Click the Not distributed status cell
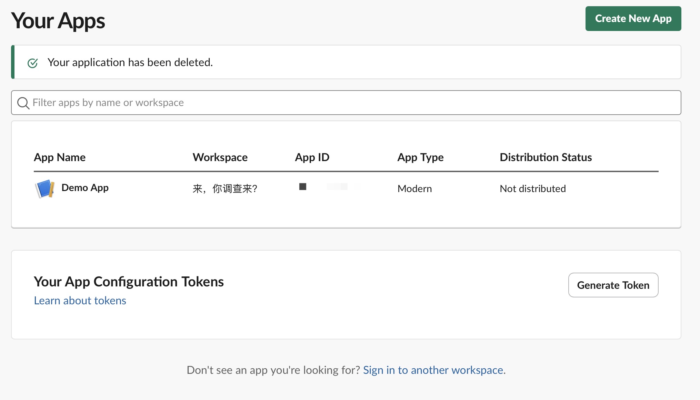 (533, 189)
